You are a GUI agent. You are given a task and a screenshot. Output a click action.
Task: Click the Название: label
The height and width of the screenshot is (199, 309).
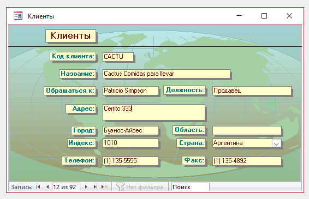(78, 74)
